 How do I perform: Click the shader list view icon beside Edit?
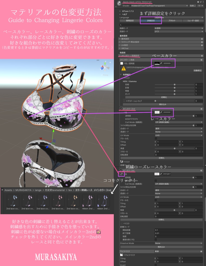pyautogui.click(x=200, y=6)
